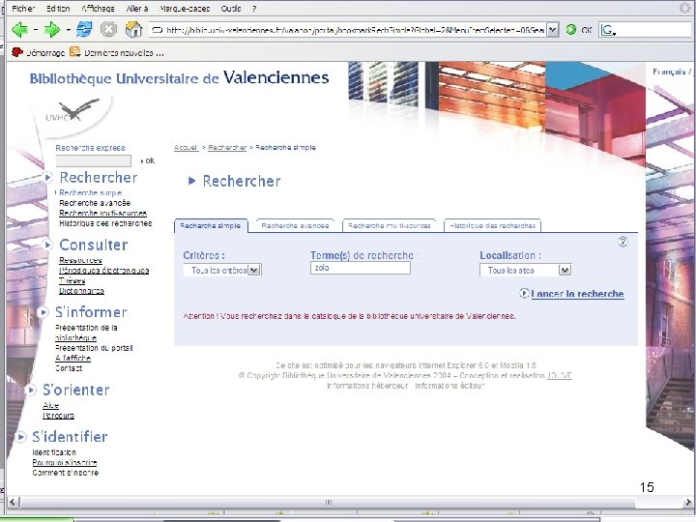Viewport: 696px width, 522px height.
Task: Click the ok button of Recherche express
Action: pos(148,160)
